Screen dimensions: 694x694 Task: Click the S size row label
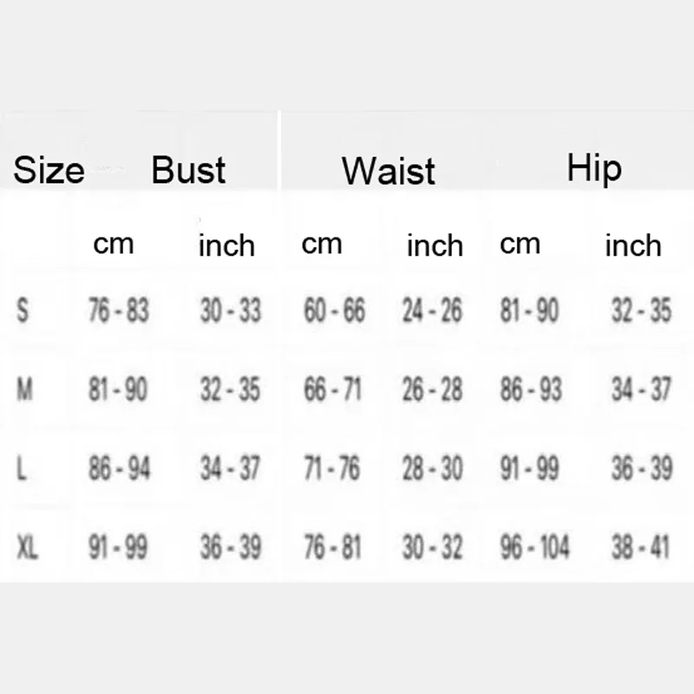(23, 311)
